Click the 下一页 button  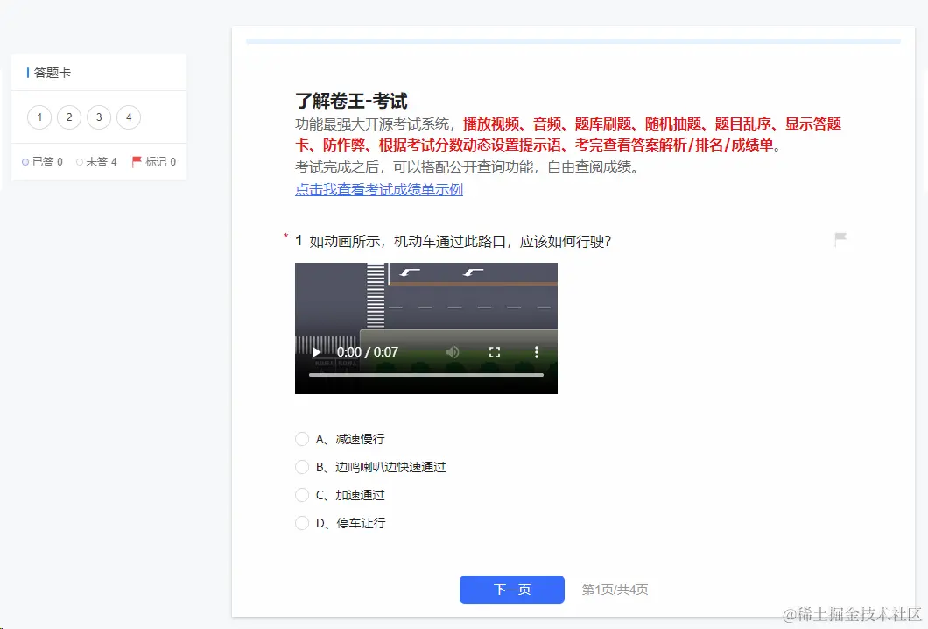[x=512, y=590]
